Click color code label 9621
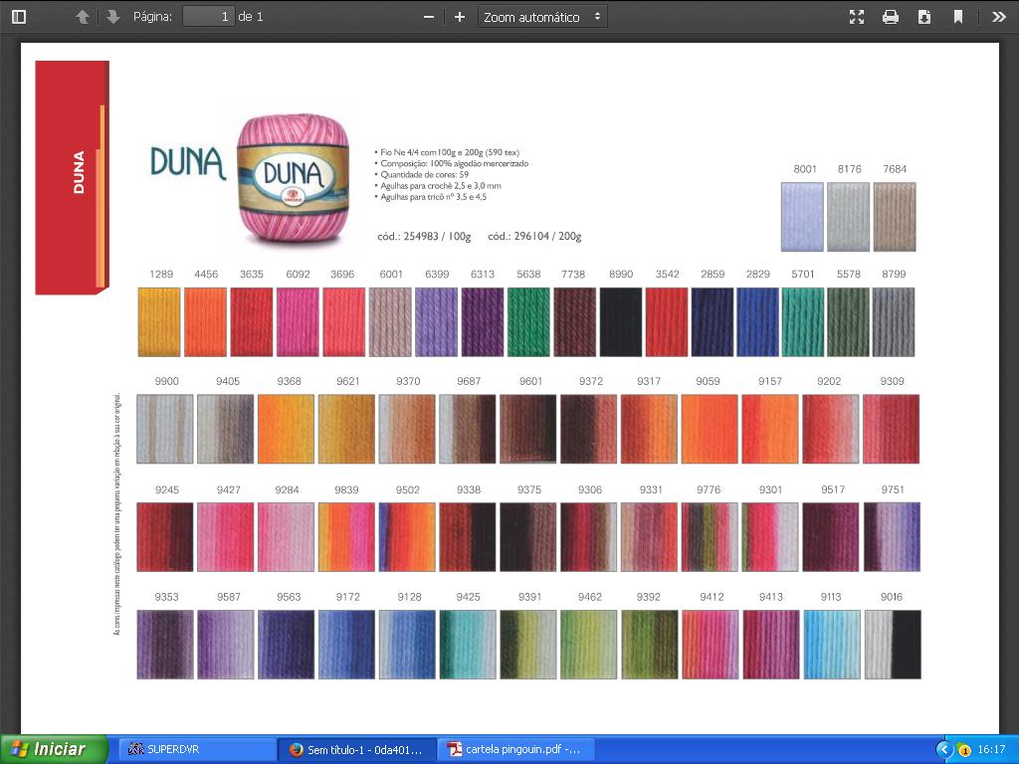Image resolution: width=1019 pixels, height=764 pixels. tap(347, 381)
